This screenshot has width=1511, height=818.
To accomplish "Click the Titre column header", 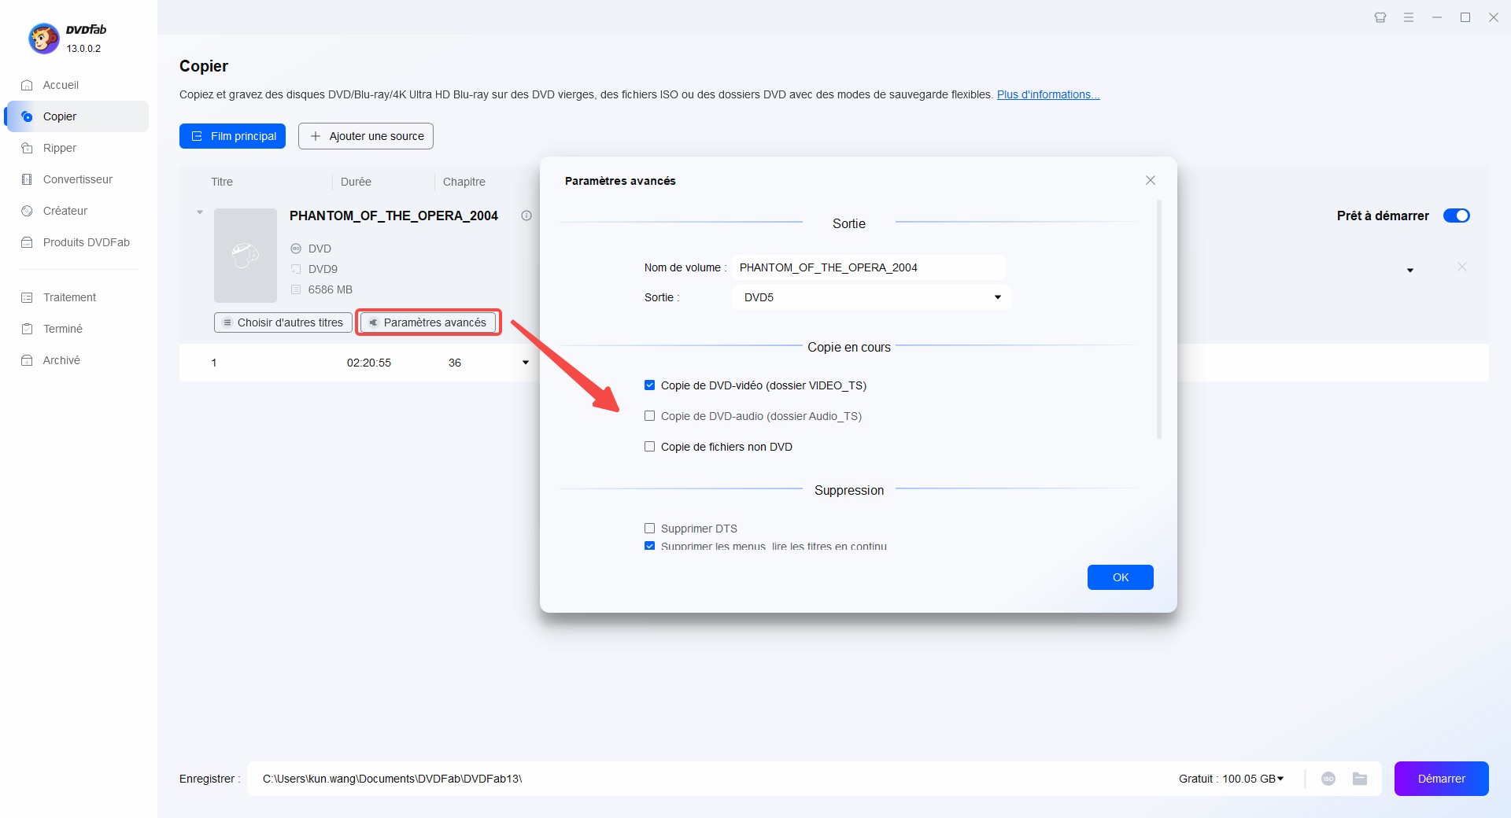I will [222, 182].
